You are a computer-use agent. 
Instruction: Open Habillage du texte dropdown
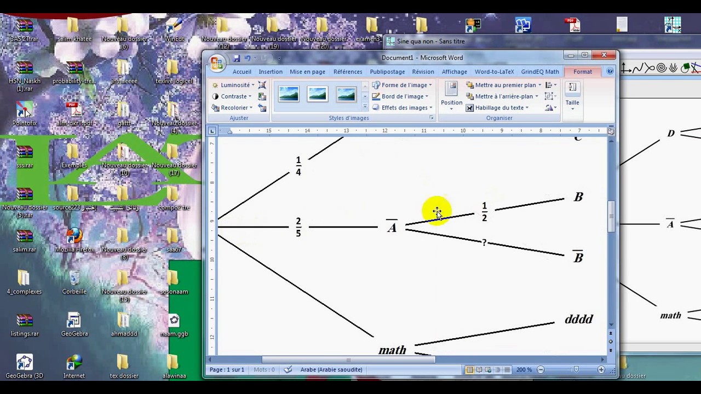tap(498, 108)
